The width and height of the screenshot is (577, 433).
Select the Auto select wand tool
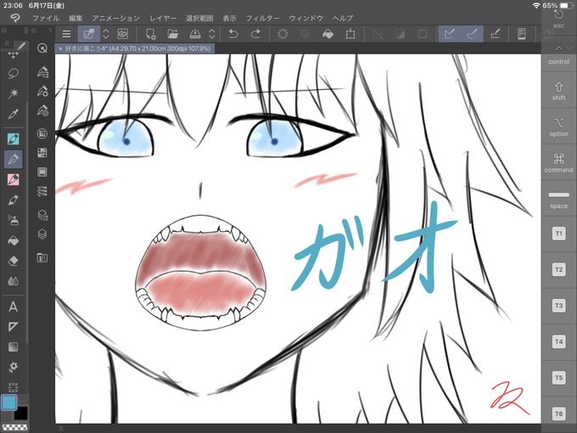click(14, 93)
